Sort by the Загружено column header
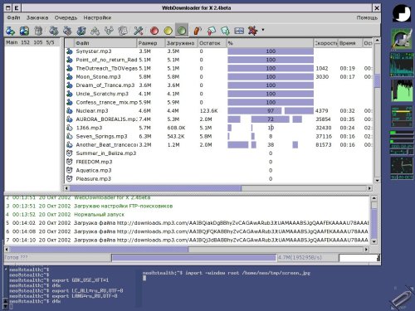This screenshot has width=415, height=311. pyautogui.click(x=182, y=43)
